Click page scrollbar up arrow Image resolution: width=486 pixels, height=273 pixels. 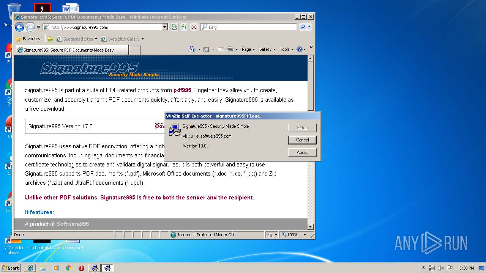[x=310, y=59]
